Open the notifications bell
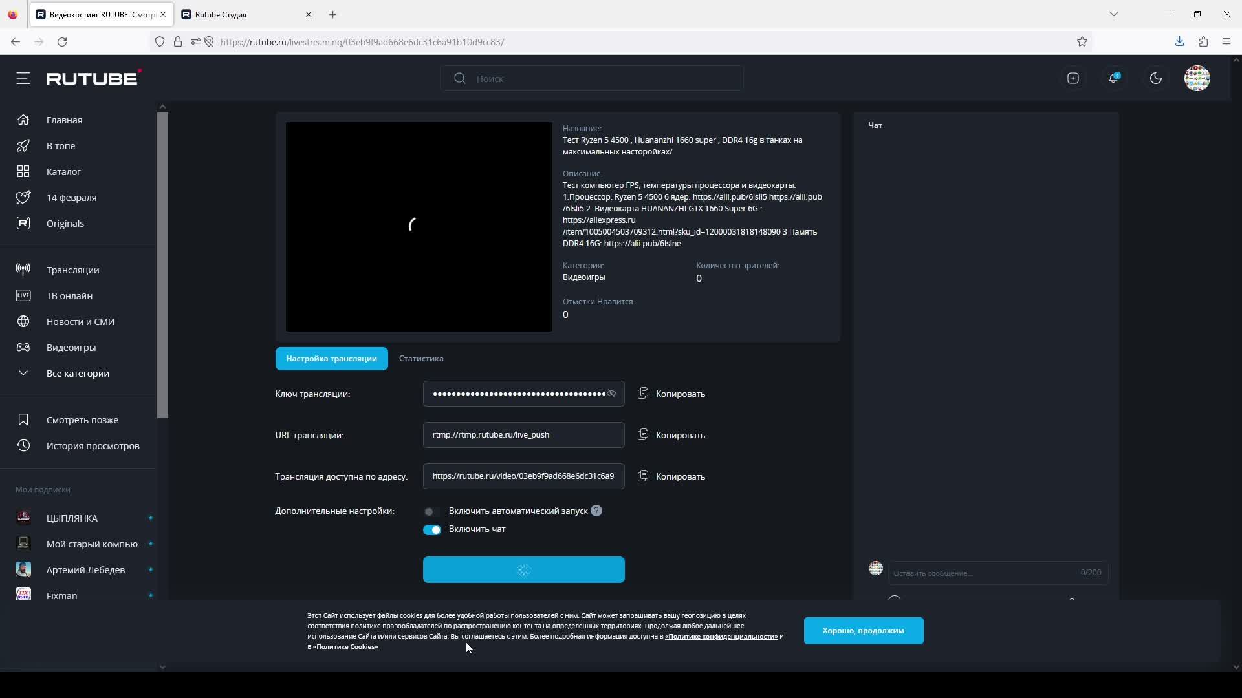The height and width of the screenshot is (698, 1242). pos(1113,78)
